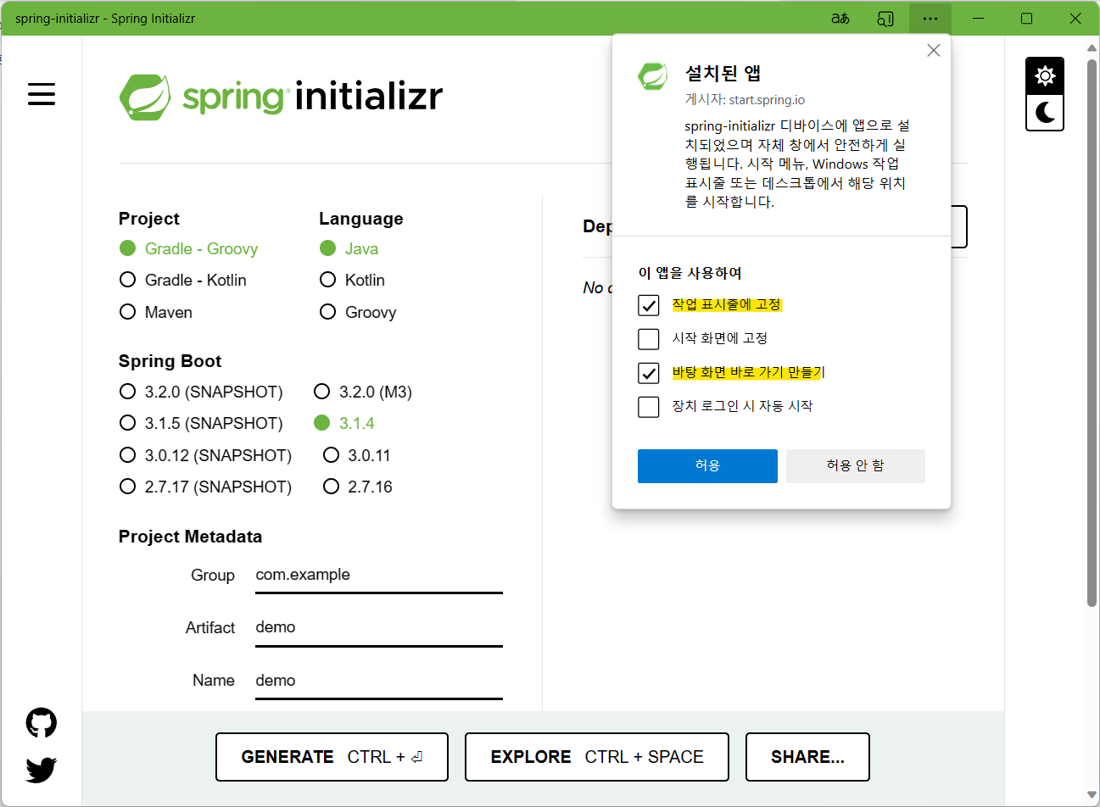The image size is (1100, 807).
Task: Click the 이 앱을 사용하여 label
Action: tap(690, 273)
